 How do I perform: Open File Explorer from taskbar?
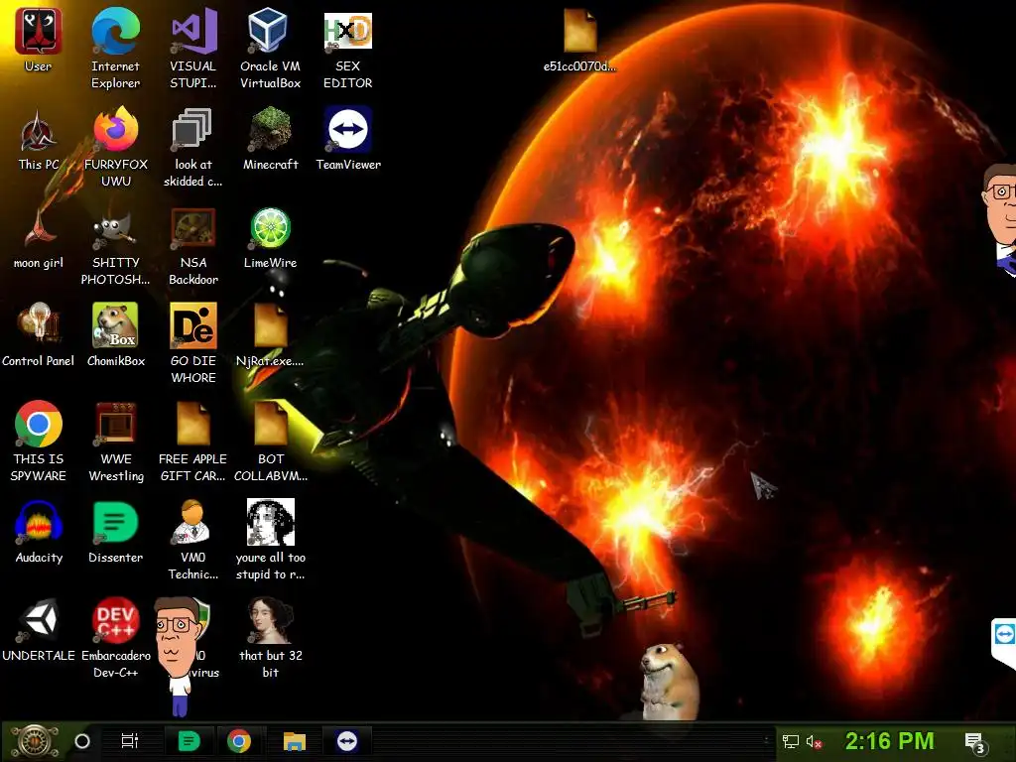click(x=294, y=741)
